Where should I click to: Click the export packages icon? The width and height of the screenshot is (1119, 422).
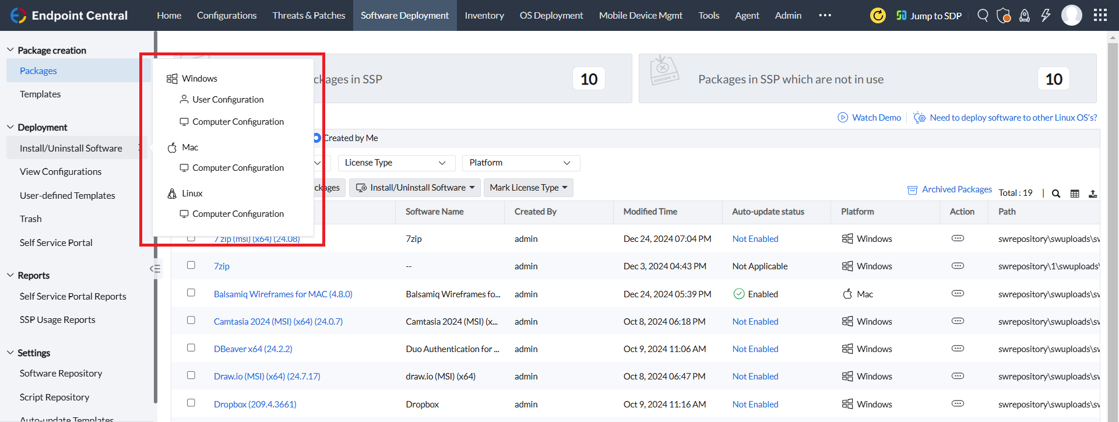[x=1093, y=194]
